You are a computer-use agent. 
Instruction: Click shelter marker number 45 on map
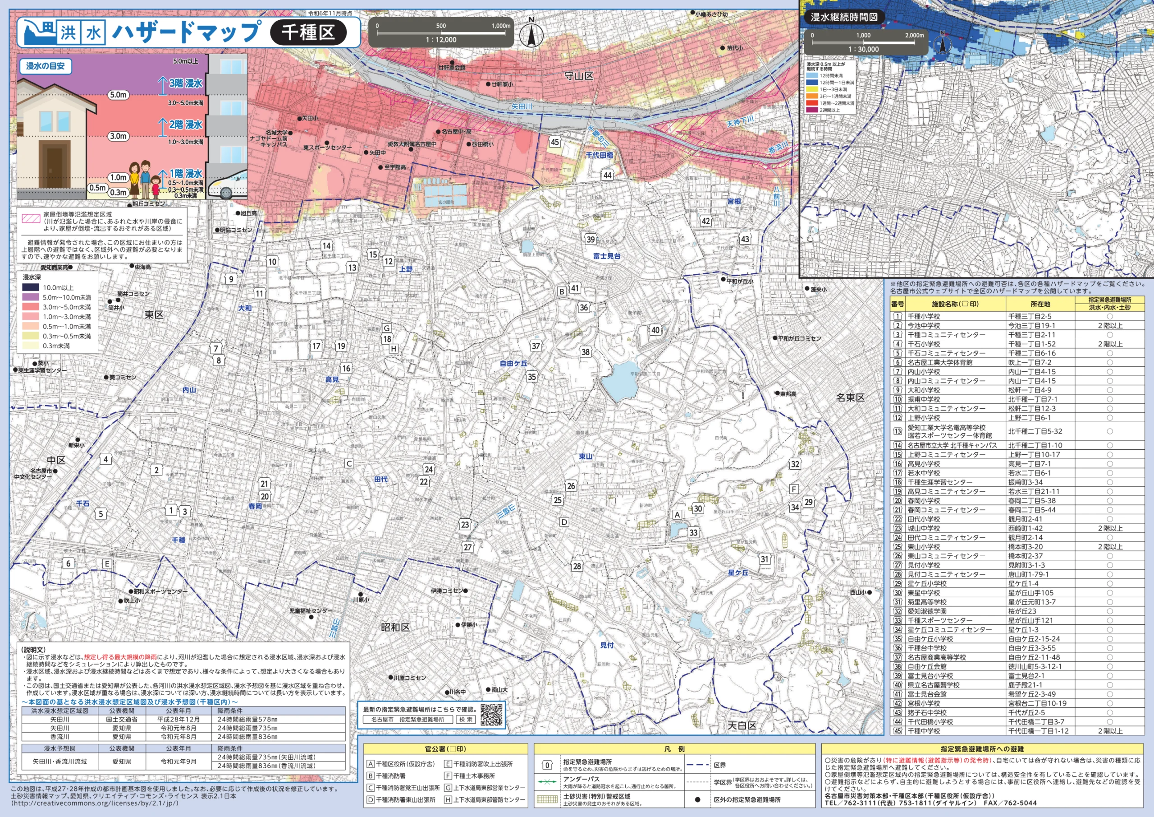(555, 142)
